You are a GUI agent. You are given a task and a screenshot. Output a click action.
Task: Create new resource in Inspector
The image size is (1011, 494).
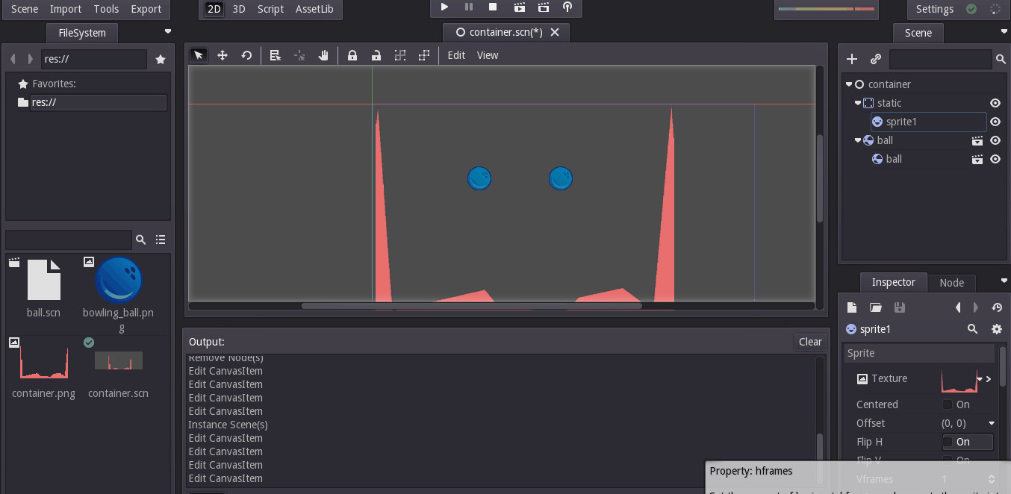tap(851, 307)
